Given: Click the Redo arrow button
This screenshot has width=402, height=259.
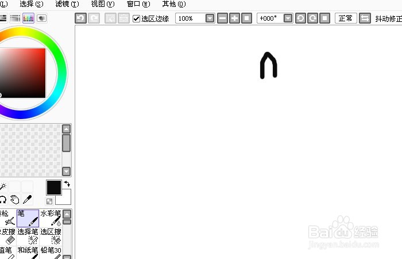Looking at the screenshot, I should (94, 18).
